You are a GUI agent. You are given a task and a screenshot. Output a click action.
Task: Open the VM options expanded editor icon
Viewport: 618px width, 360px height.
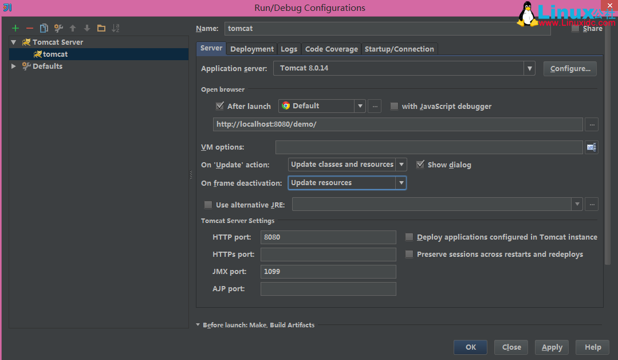click(x=592, y=147)
